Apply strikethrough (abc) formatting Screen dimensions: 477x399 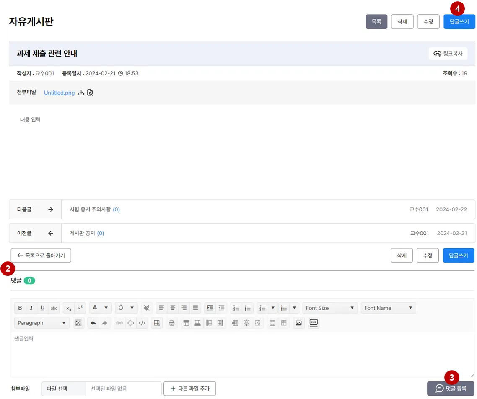(54, 308)
